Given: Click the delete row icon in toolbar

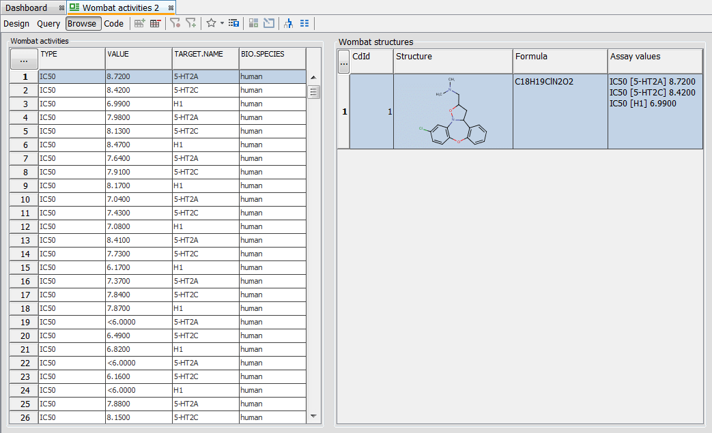Looking at the screenshot, I should pyautogui.click(x=156, y=23).
